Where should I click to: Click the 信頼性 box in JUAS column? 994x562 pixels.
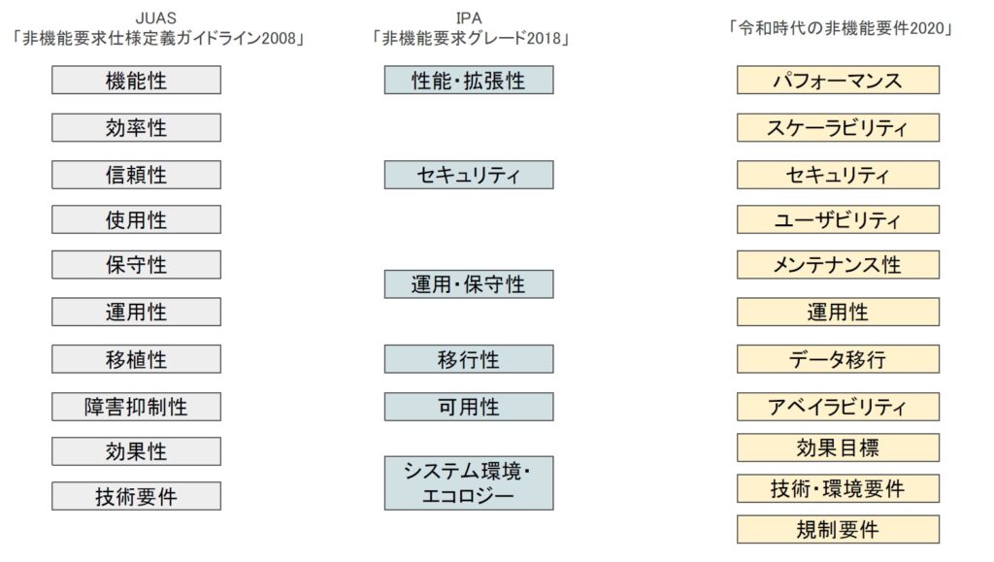(136, 175)
